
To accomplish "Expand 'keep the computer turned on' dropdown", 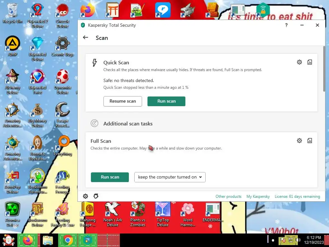I will pos(170,177).
